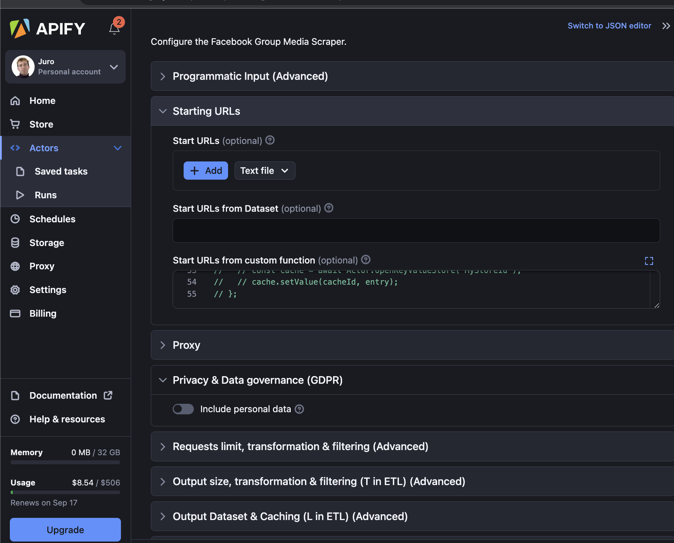This screenshot has width=674, height=543.
Task: Click the Start URLs from Dataset input field
Action: 416,230
